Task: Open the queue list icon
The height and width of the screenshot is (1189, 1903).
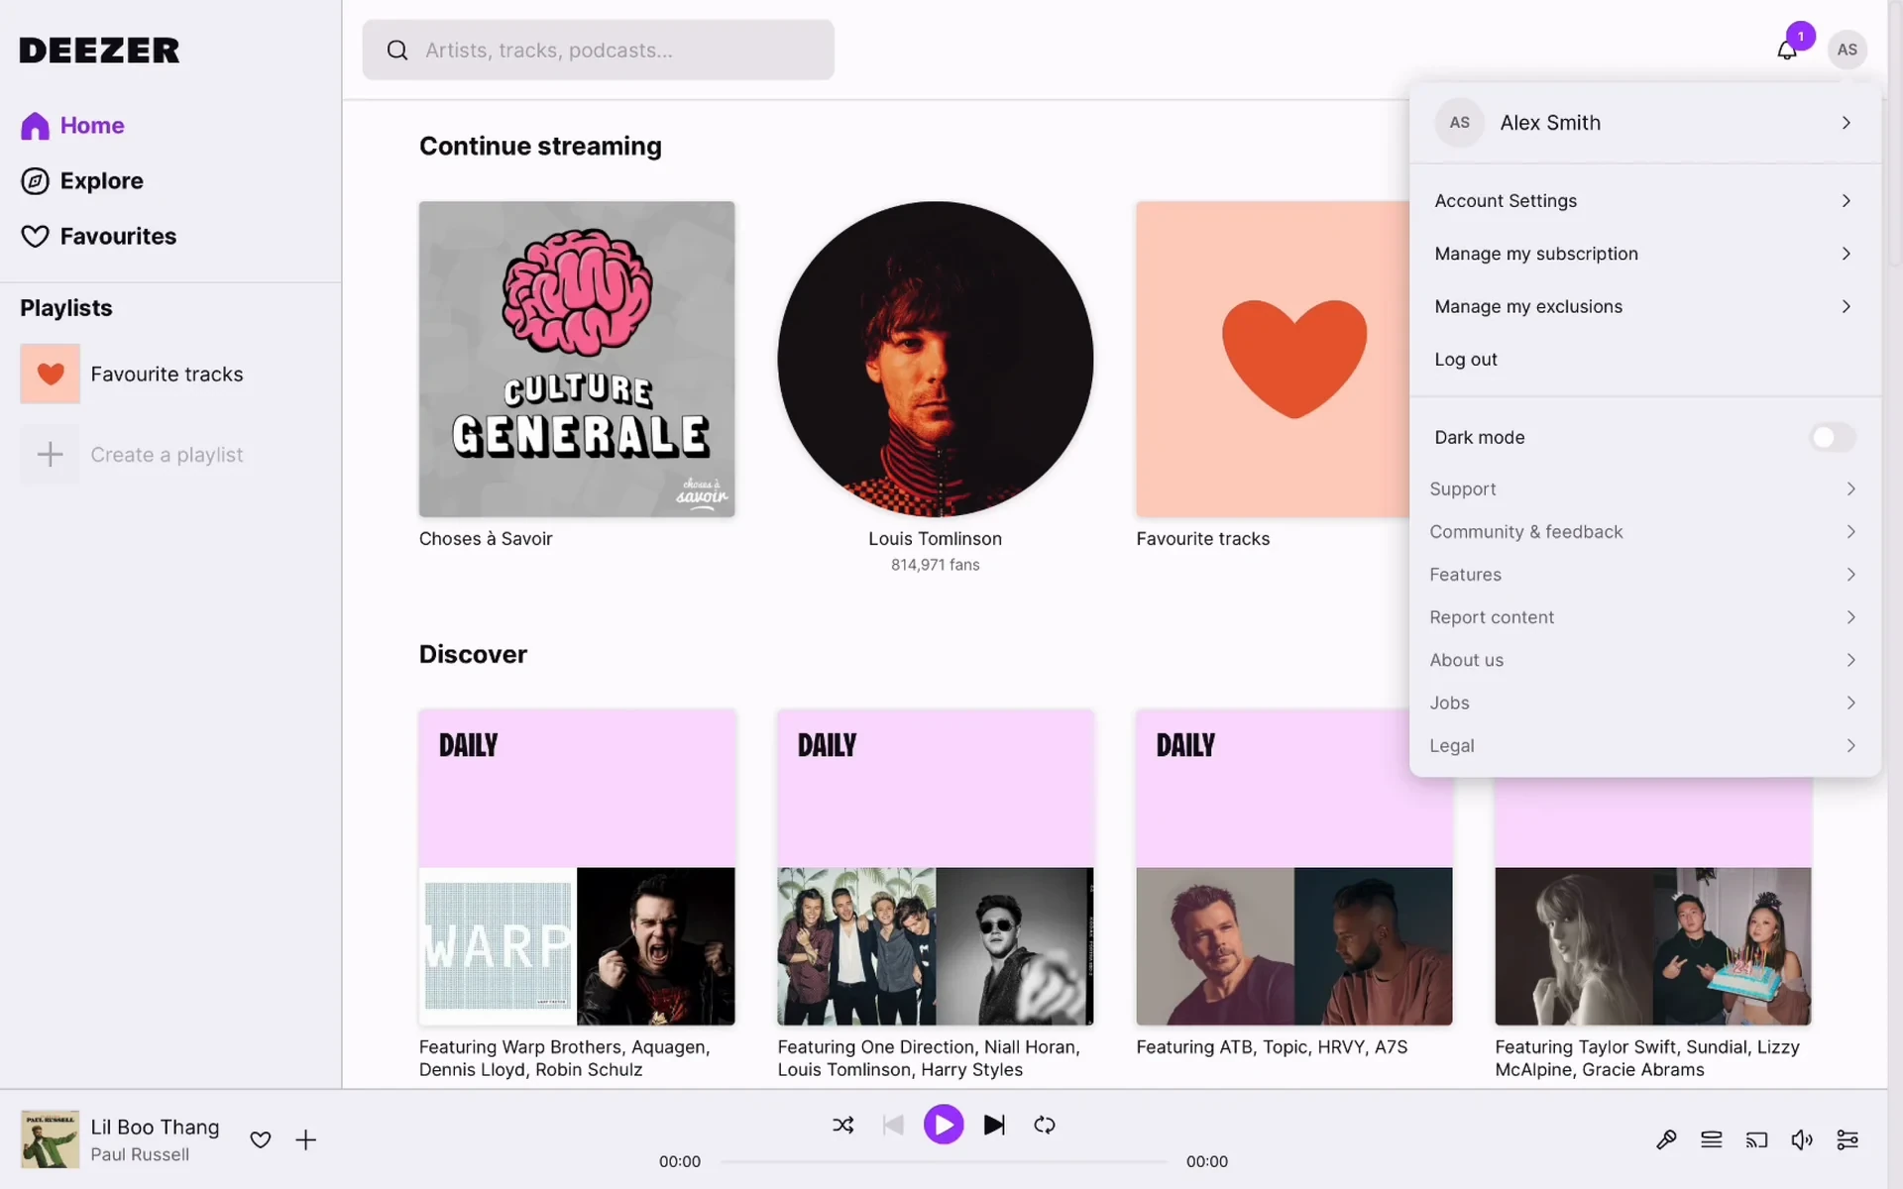Action: tap(1712, 1139)
